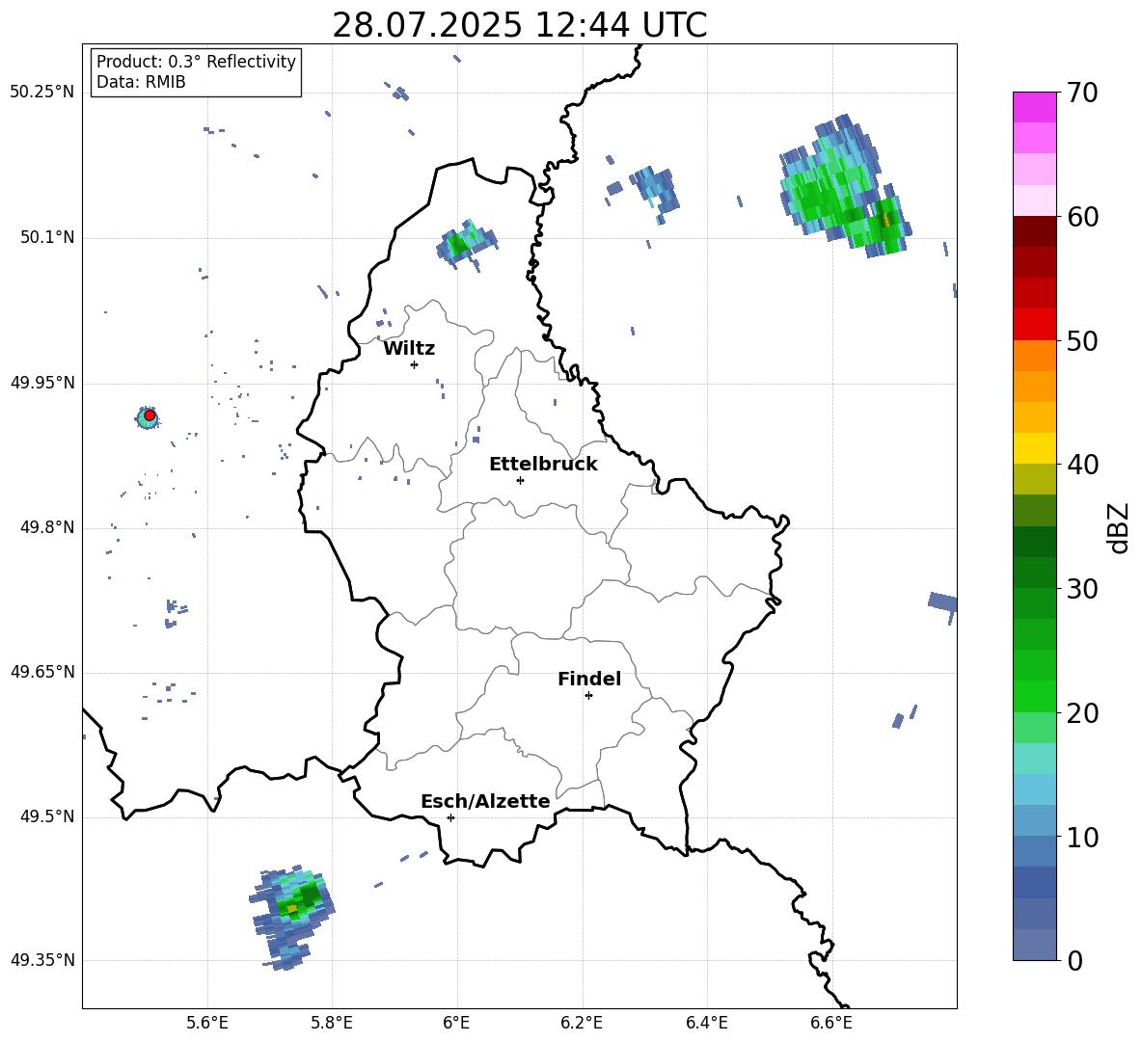Click the large green rain cell near 6.6°E

click(x=845, y=188)
